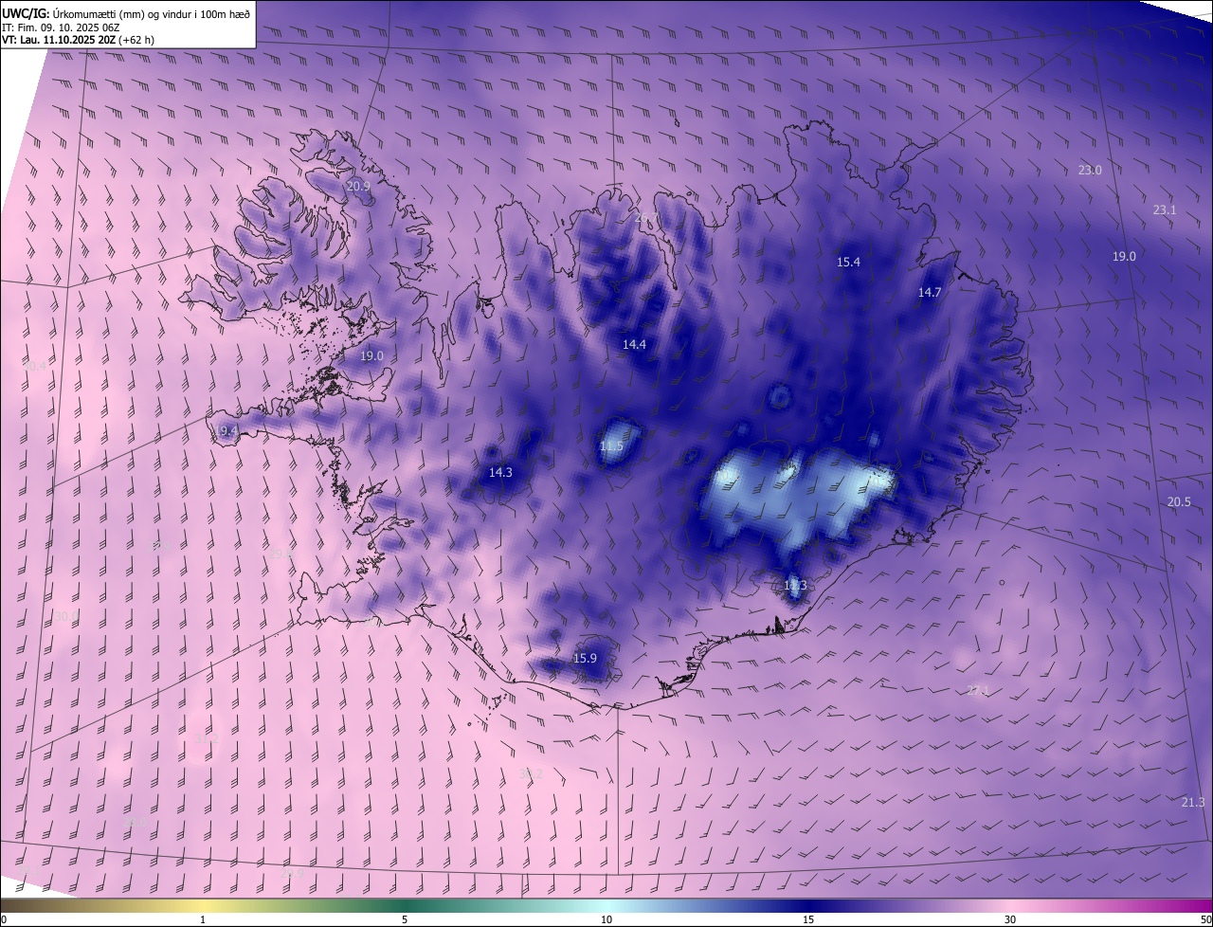Click the 11.5 value on the bright glacier patch
1213x927 pixels.
click(x=612, y=446)
